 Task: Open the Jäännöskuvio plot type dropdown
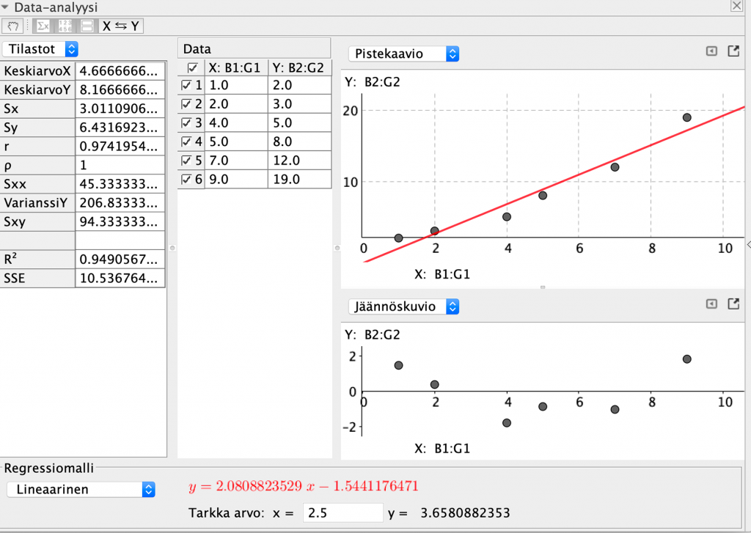pos(404,306)
